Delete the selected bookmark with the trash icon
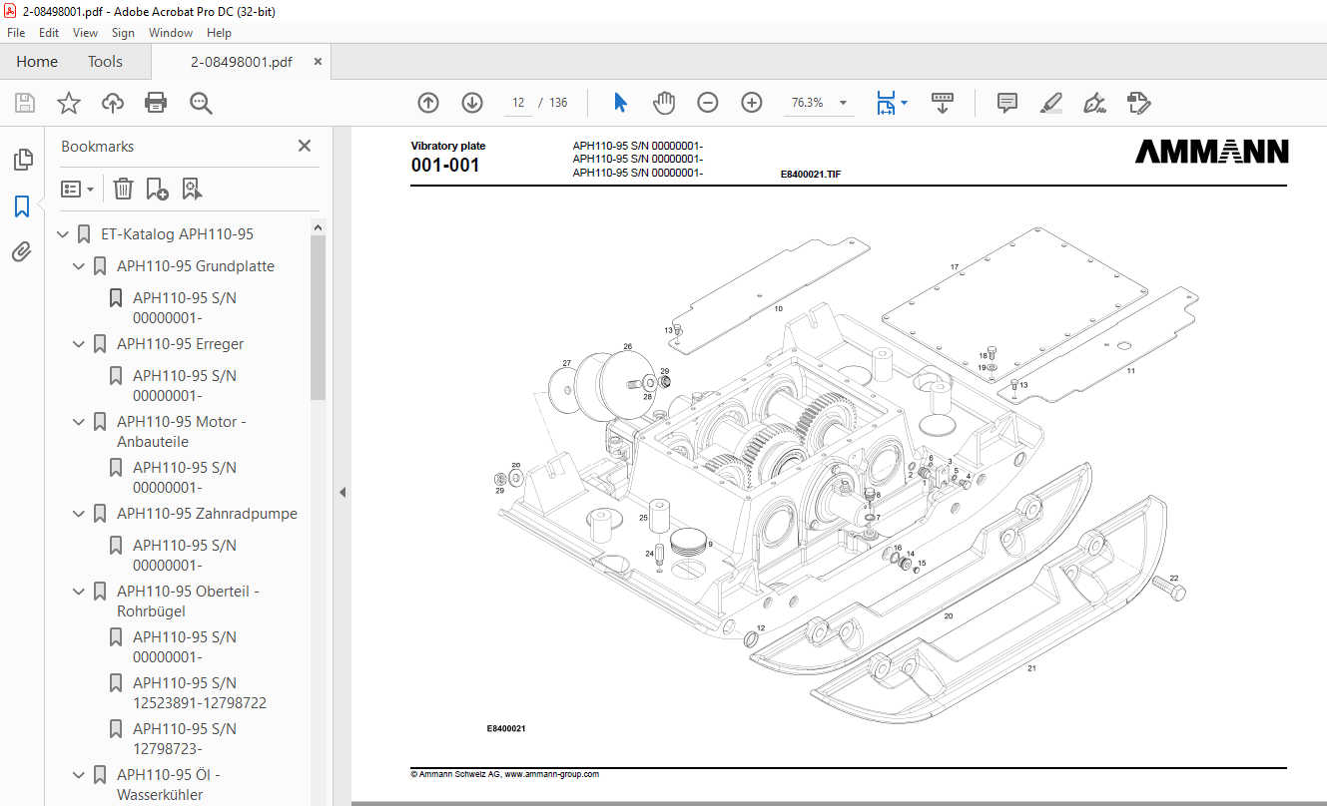 click(123, 189)
